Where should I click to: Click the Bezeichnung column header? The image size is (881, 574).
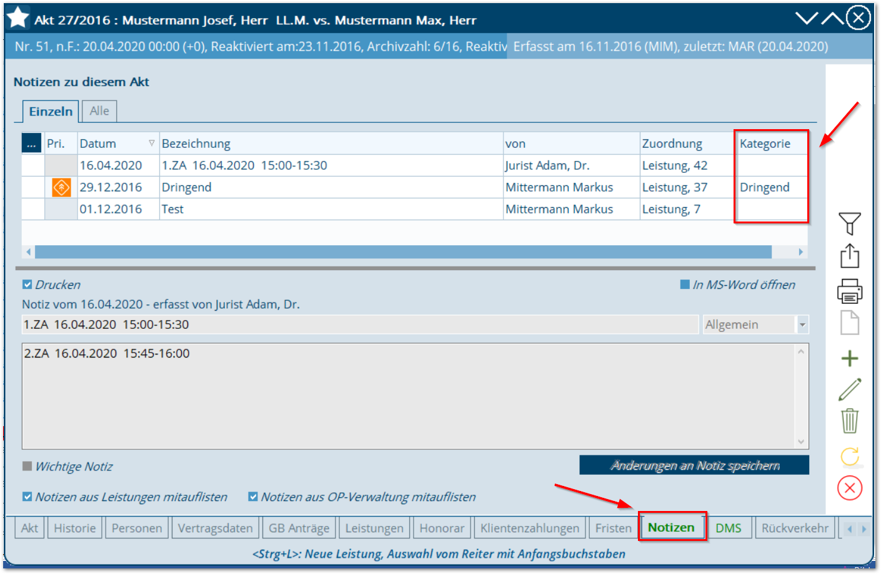[331, 143]
